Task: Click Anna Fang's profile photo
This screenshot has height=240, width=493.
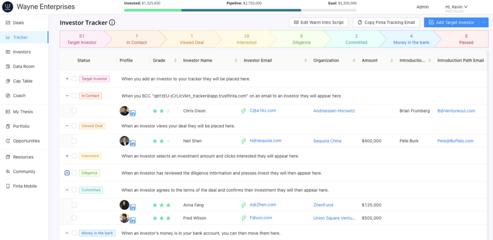Action: pyautogui.click(x=124, y=205)
